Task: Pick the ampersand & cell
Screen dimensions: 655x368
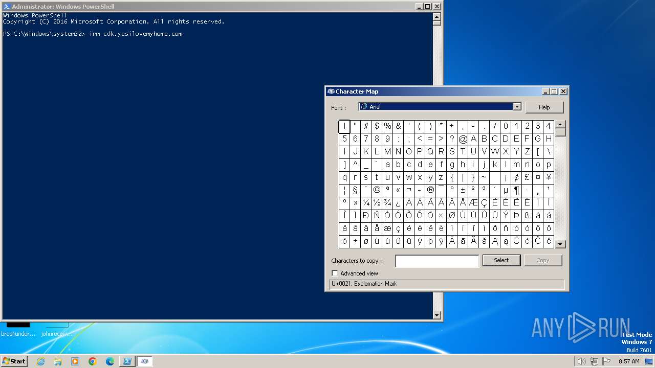Action: [x=398, y=126]
